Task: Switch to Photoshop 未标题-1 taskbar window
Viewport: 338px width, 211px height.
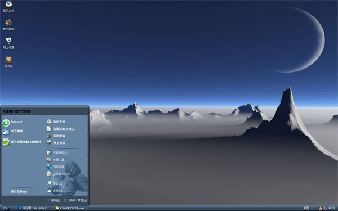Action: point(33,208)
